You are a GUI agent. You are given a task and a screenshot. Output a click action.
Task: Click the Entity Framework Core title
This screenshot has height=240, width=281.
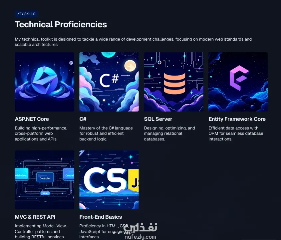tap(237, 119)
